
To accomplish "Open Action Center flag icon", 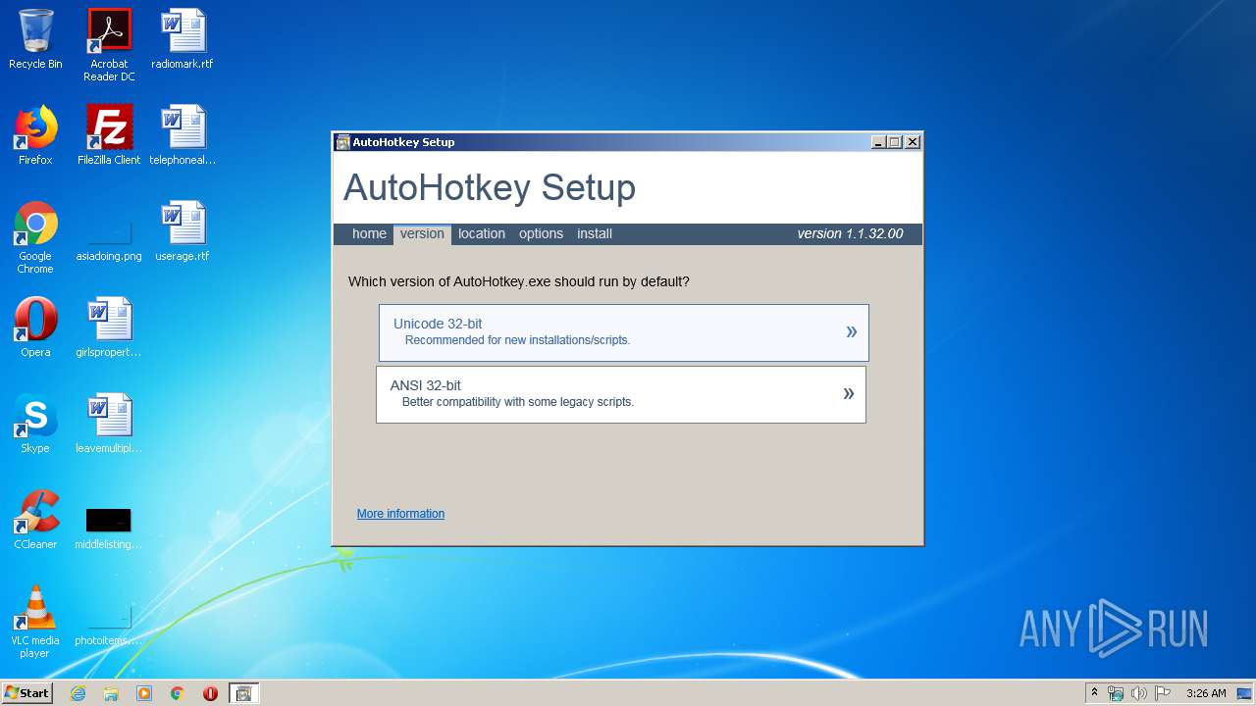I will click(x=1163, y=693).
